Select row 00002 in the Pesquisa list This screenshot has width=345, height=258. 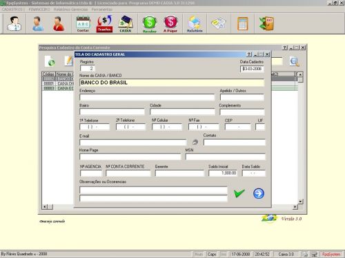click(58, 78)
